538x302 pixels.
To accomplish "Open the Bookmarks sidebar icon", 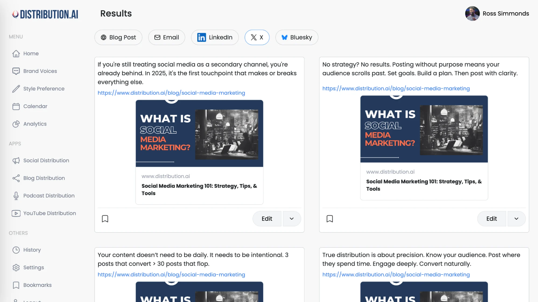I will pyautogui.click(x=16, y=285).
